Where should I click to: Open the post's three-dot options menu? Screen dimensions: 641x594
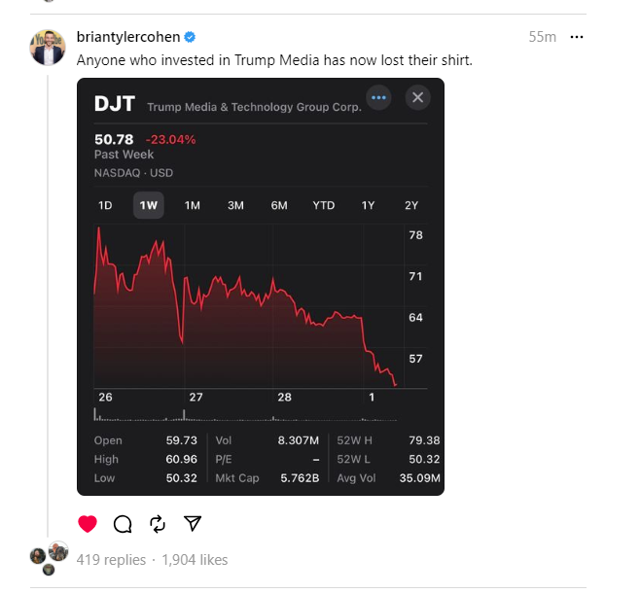(577, 37)
